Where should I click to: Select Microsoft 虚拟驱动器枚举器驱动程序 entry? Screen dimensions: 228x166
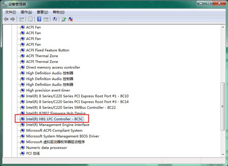(56, 142)
